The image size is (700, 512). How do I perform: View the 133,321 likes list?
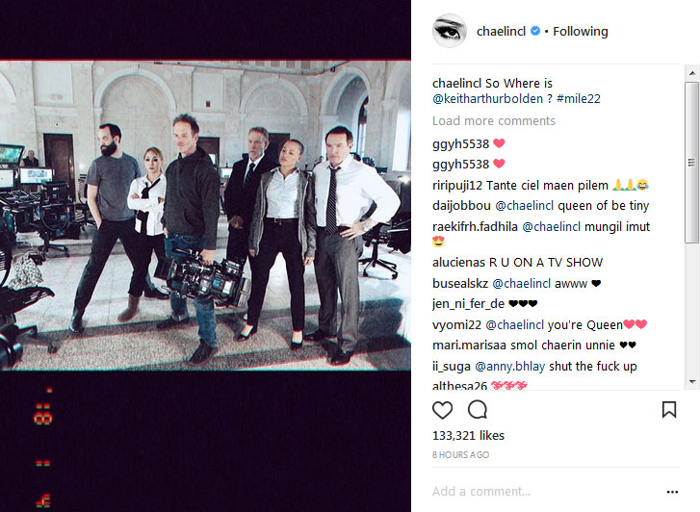(x=468, y=435)
